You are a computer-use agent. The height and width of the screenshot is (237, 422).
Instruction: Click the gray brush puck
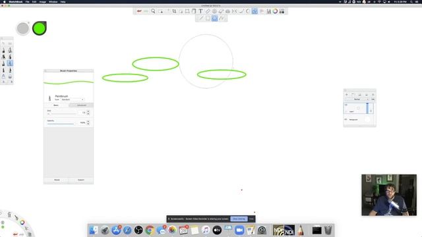click(x=23, y=28)
